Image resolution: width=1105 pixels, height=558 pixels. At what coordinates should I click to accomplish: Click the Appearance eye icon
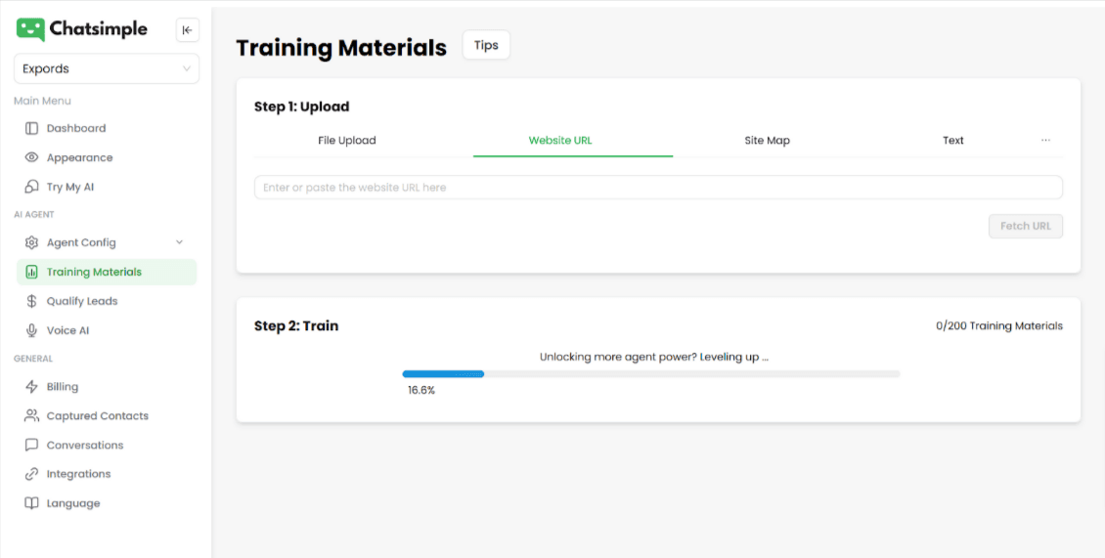pyautogui.click(x=31, y=157)
